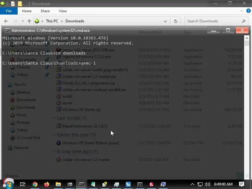The width and height of the screenshot is (252, 189).
Task: Click the New folder quick access icon
Action: (x=20, y=3)
